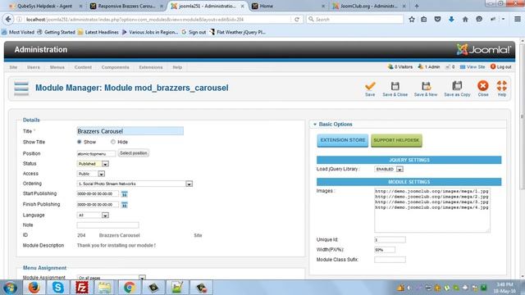Select Hide title radio button
The width and height of the screenshot is (525, 295).
pos(113,142)
